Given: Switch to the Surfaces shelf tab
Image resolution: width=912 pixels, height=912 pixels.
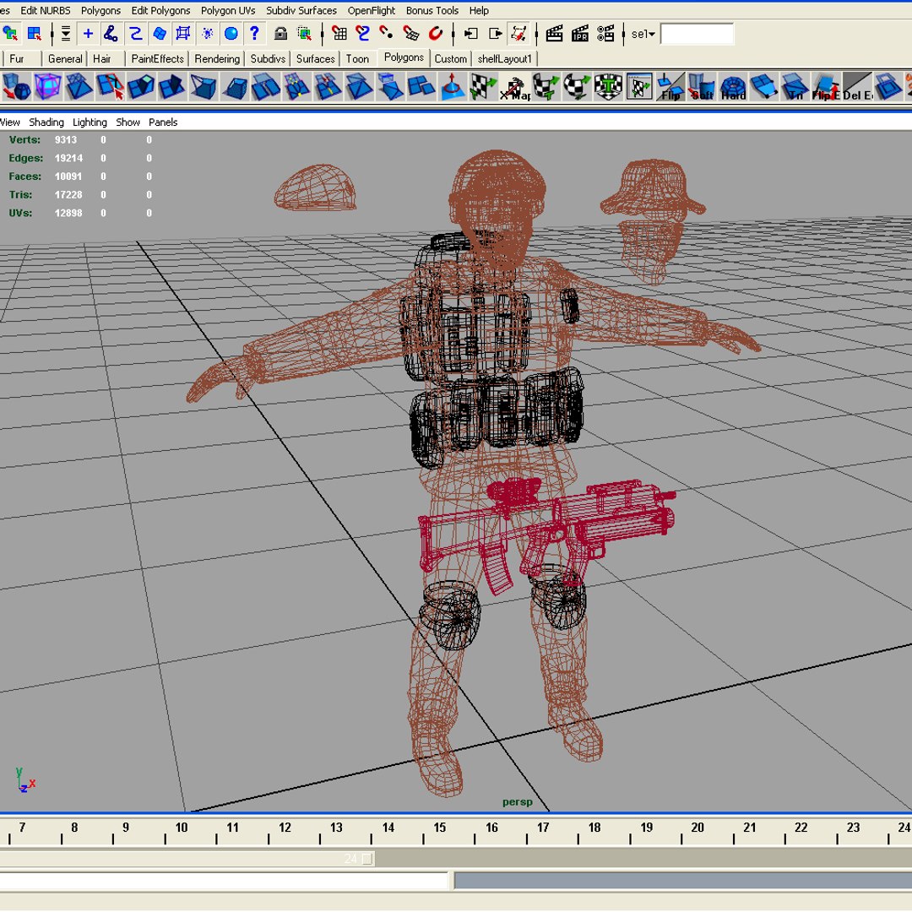Looking at the screenshot, I should tap(315, 59).
